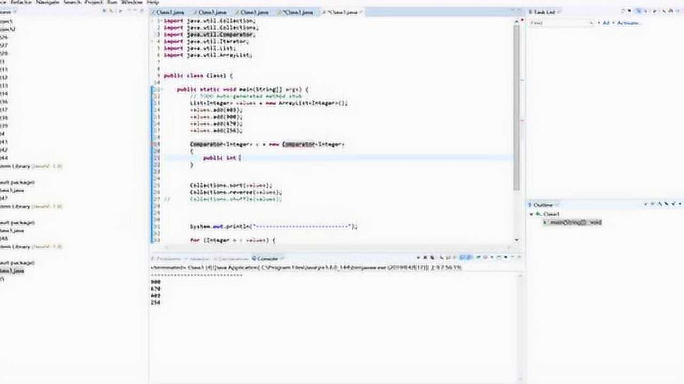Click the commented Collections.shuffle(values) line
Image resolution: width=684 pixels, height=384 pixels.
click(x=236, y=199)
